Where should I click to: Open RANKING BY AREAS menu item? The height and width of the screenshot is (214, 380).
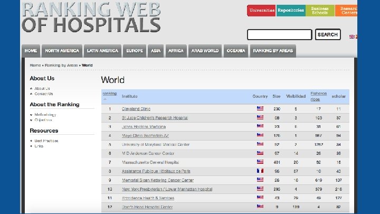pos(273,51)
